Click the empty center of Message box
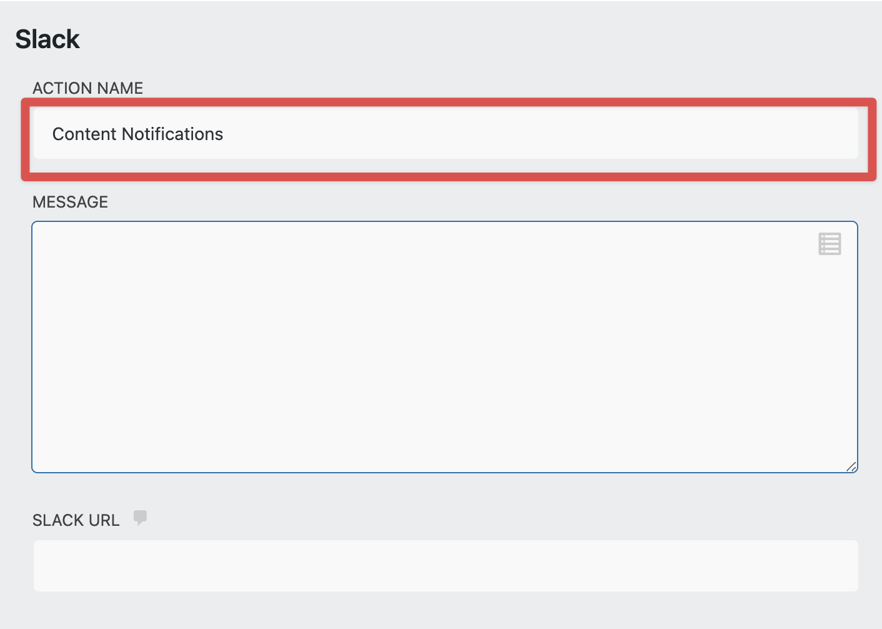 [445, 347]
